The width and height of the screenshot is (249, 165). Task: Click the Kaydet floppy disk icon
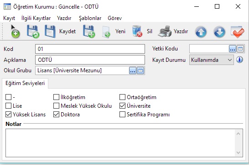(x=50, y=31)
